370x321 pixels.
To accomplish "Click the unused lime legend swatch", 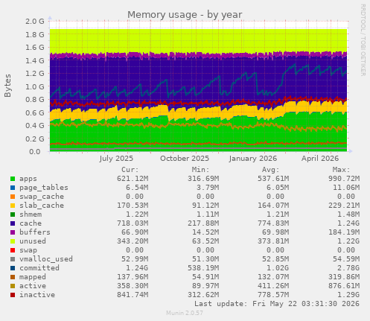I will click(13, 241).
